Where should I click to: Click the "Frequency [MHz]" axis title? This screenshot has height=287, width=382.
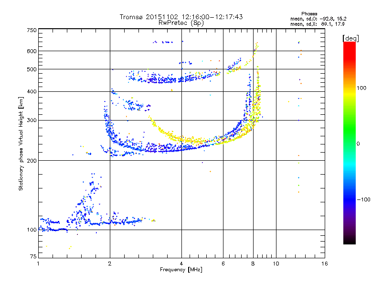pyautogui.click(x=181, y=270)
